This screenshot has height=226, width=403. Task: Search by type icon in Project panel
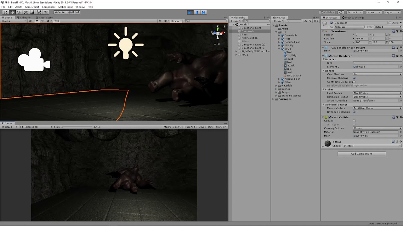click(306, 21)
